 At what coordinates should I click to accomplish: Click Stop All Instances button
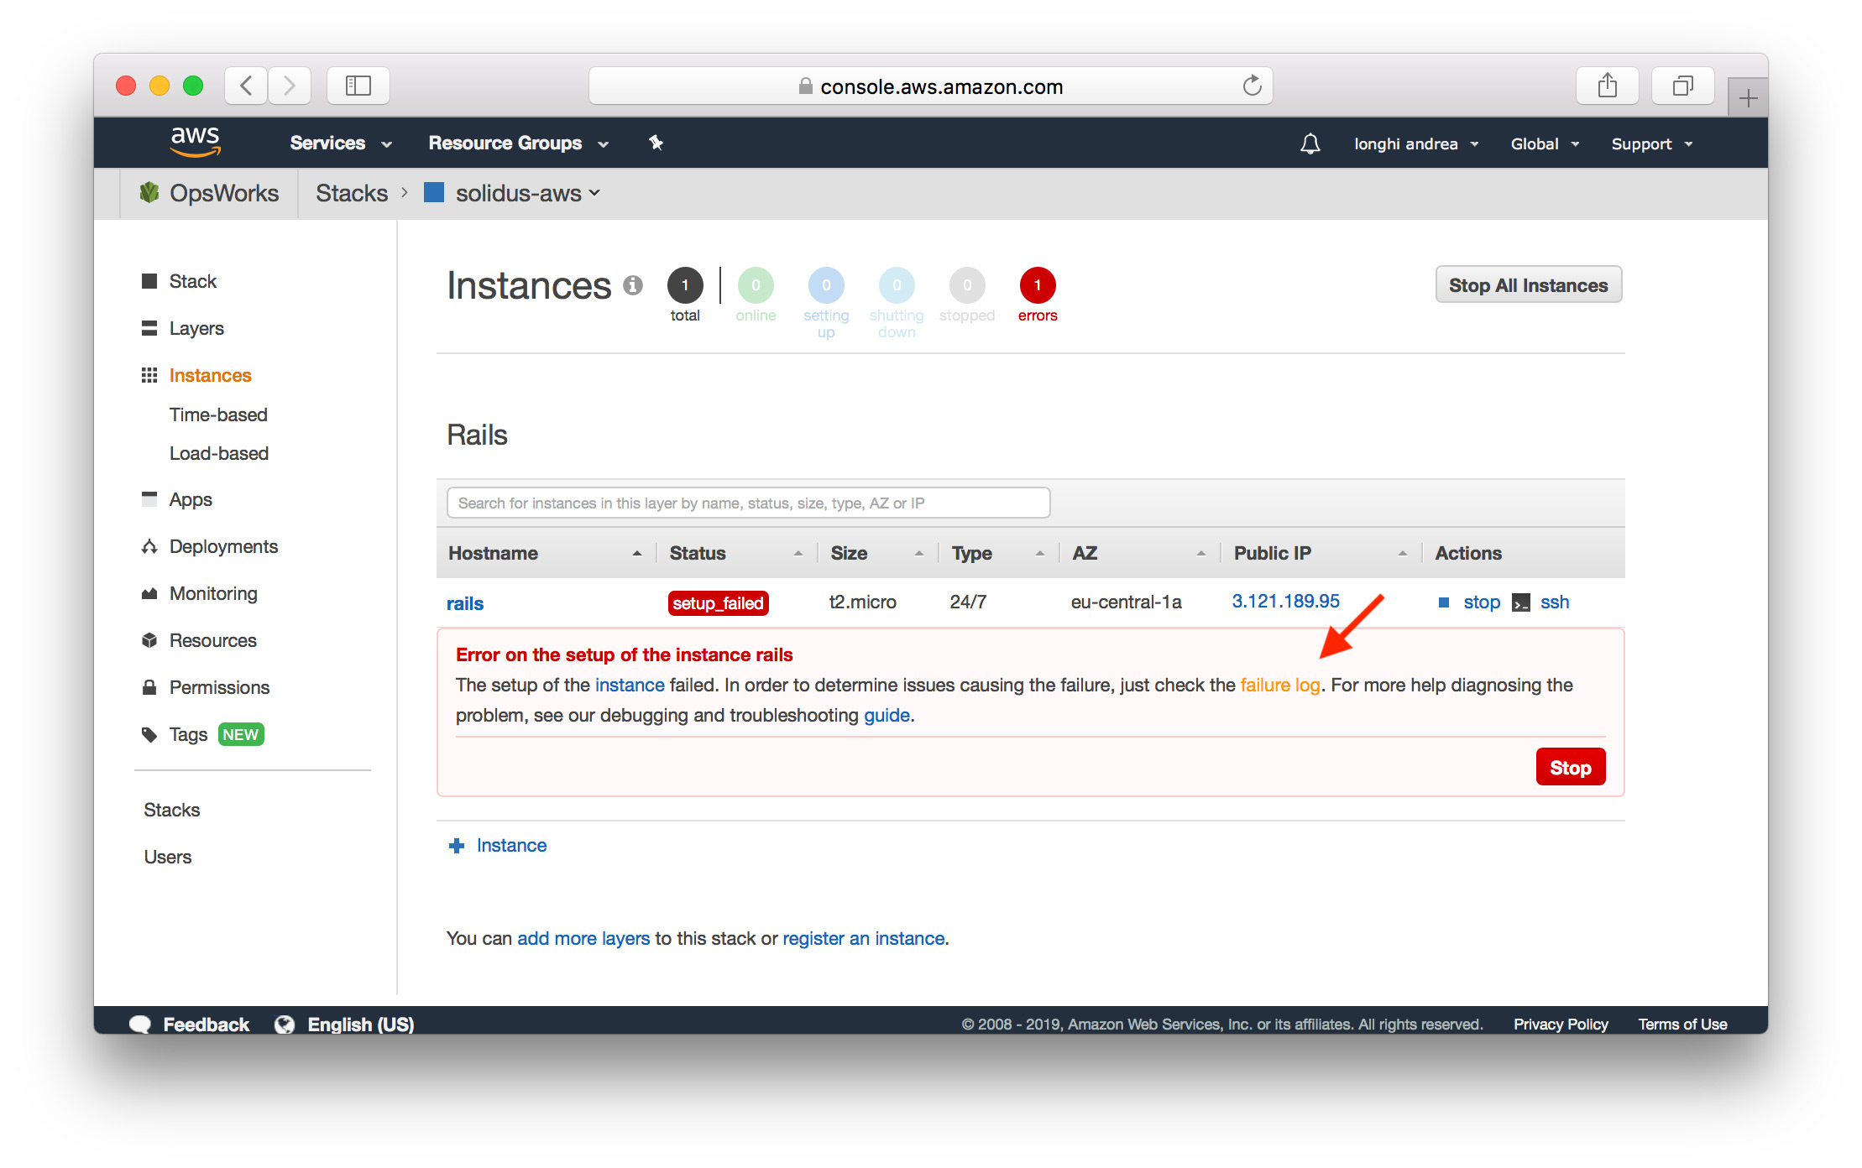pyautogui.click(x=1527, y=285)
